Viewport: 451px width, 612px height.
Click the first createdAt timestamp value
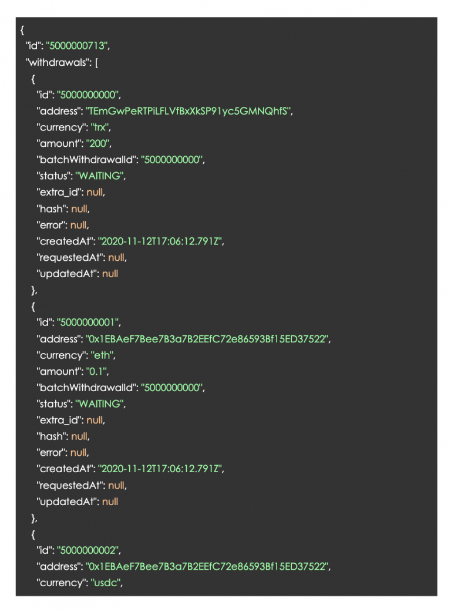(160, 241)
